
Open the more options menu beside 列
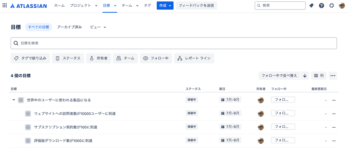(x=333, y=76)
